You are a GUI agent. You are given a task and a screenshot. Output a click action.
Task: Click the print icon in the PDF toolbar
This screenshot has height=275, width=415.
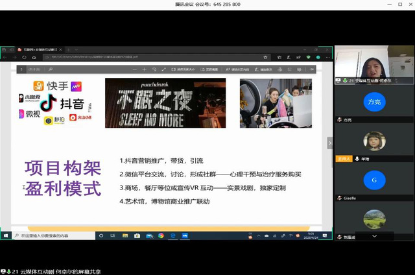point(281,69)
